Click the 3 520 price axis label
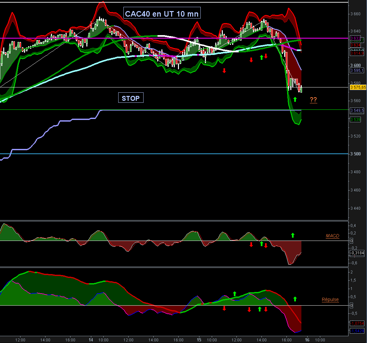367x343 pixels. click(355, 136)
